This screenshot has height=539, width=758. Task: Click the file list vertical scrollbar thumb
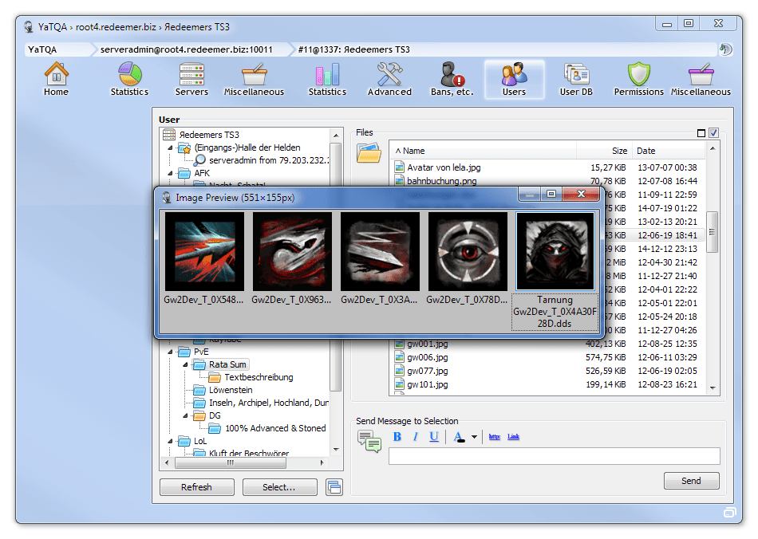tap(712, 232)
